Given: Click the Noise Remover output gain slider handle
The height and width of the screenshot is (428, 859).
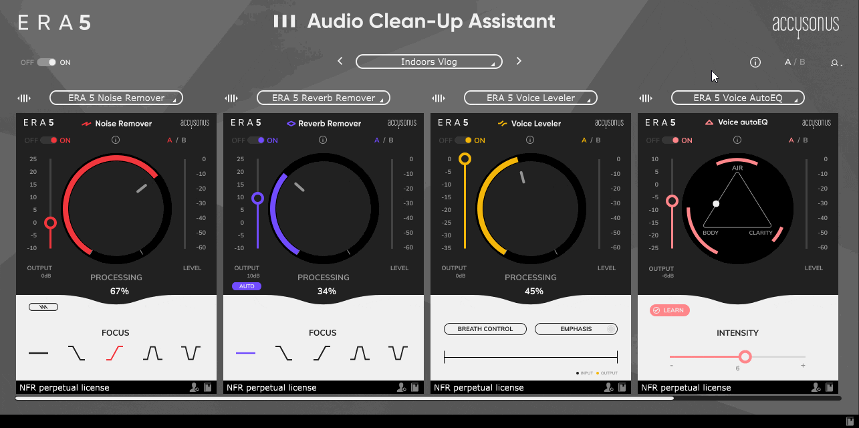Looking at the screenshot, I should click(50, 223).
